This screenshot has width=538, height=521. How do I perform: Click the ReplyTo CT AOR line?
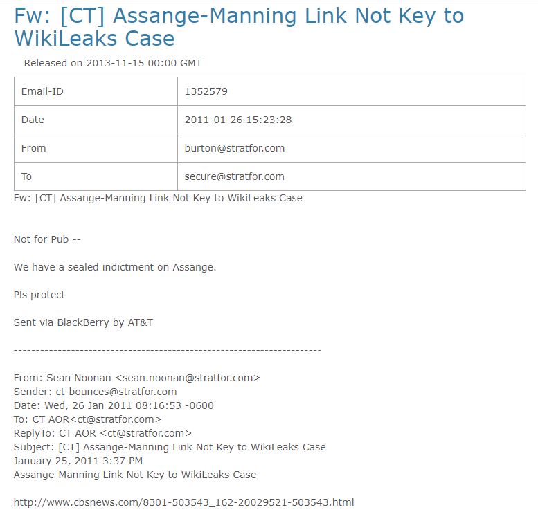pos(102,433)
